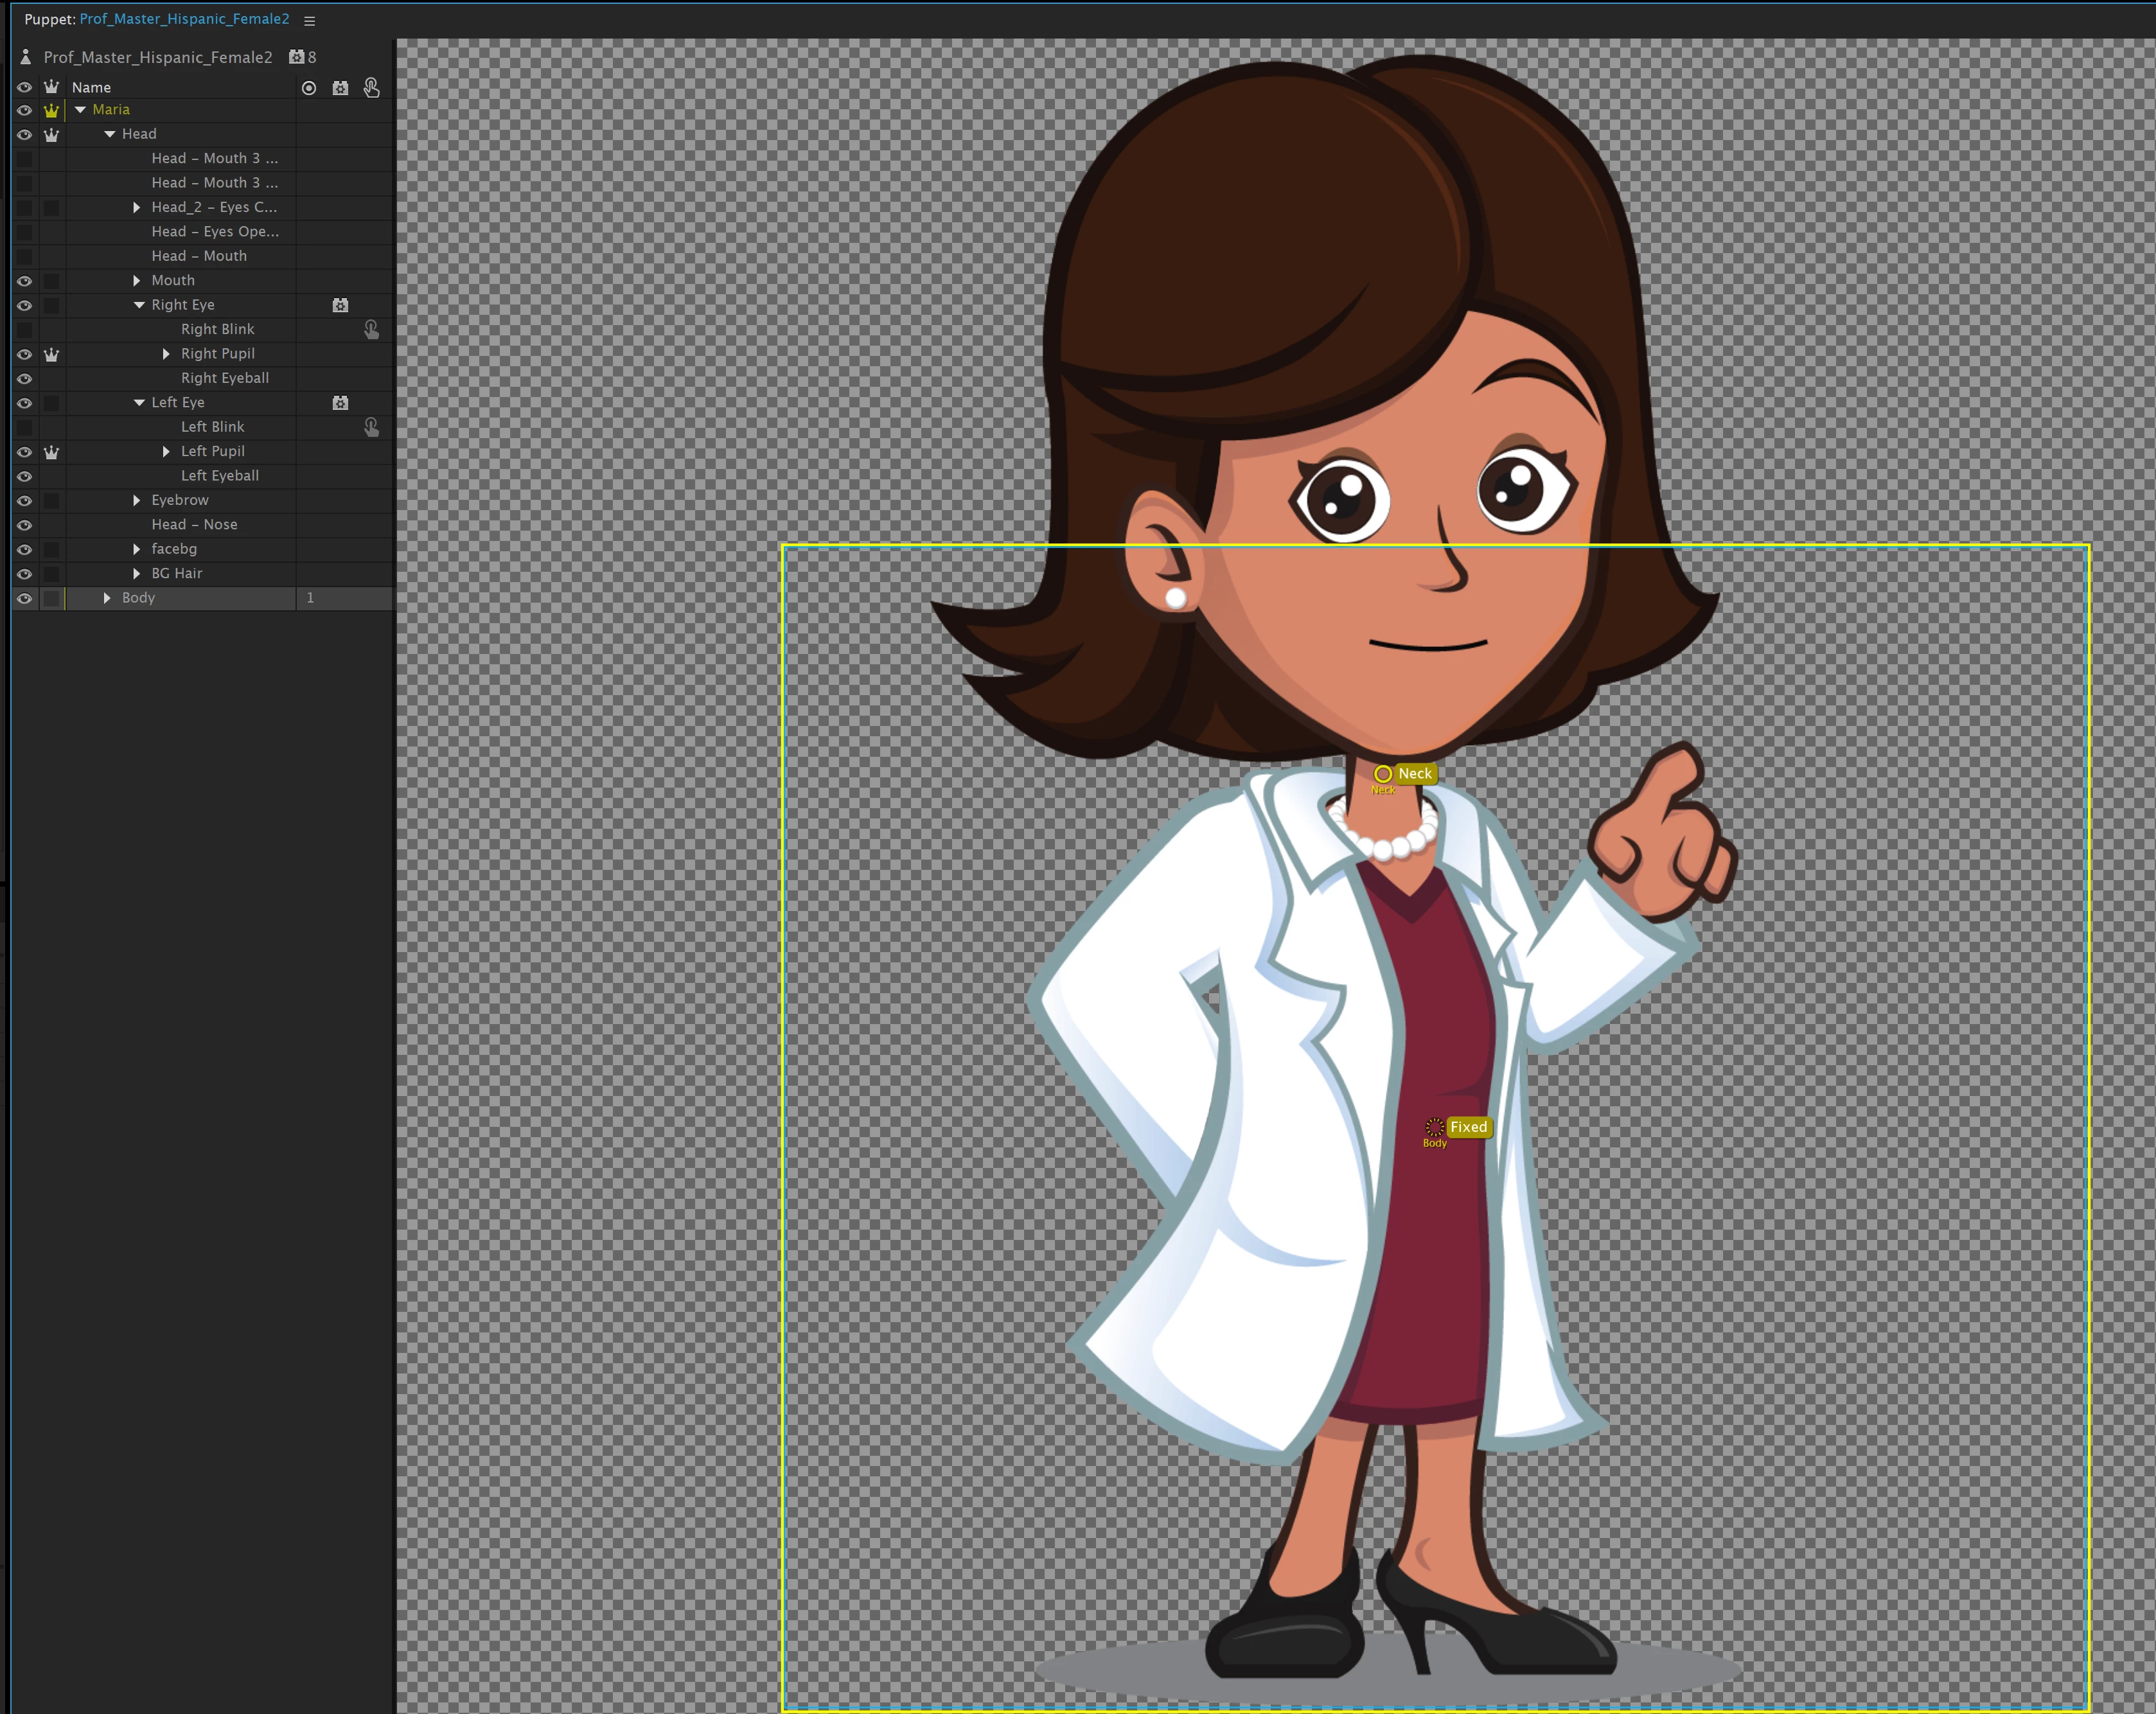Click the crown icon beside Left Pupil
This screenshot has height=1714, width=2156.
click(x=51, y=452)
